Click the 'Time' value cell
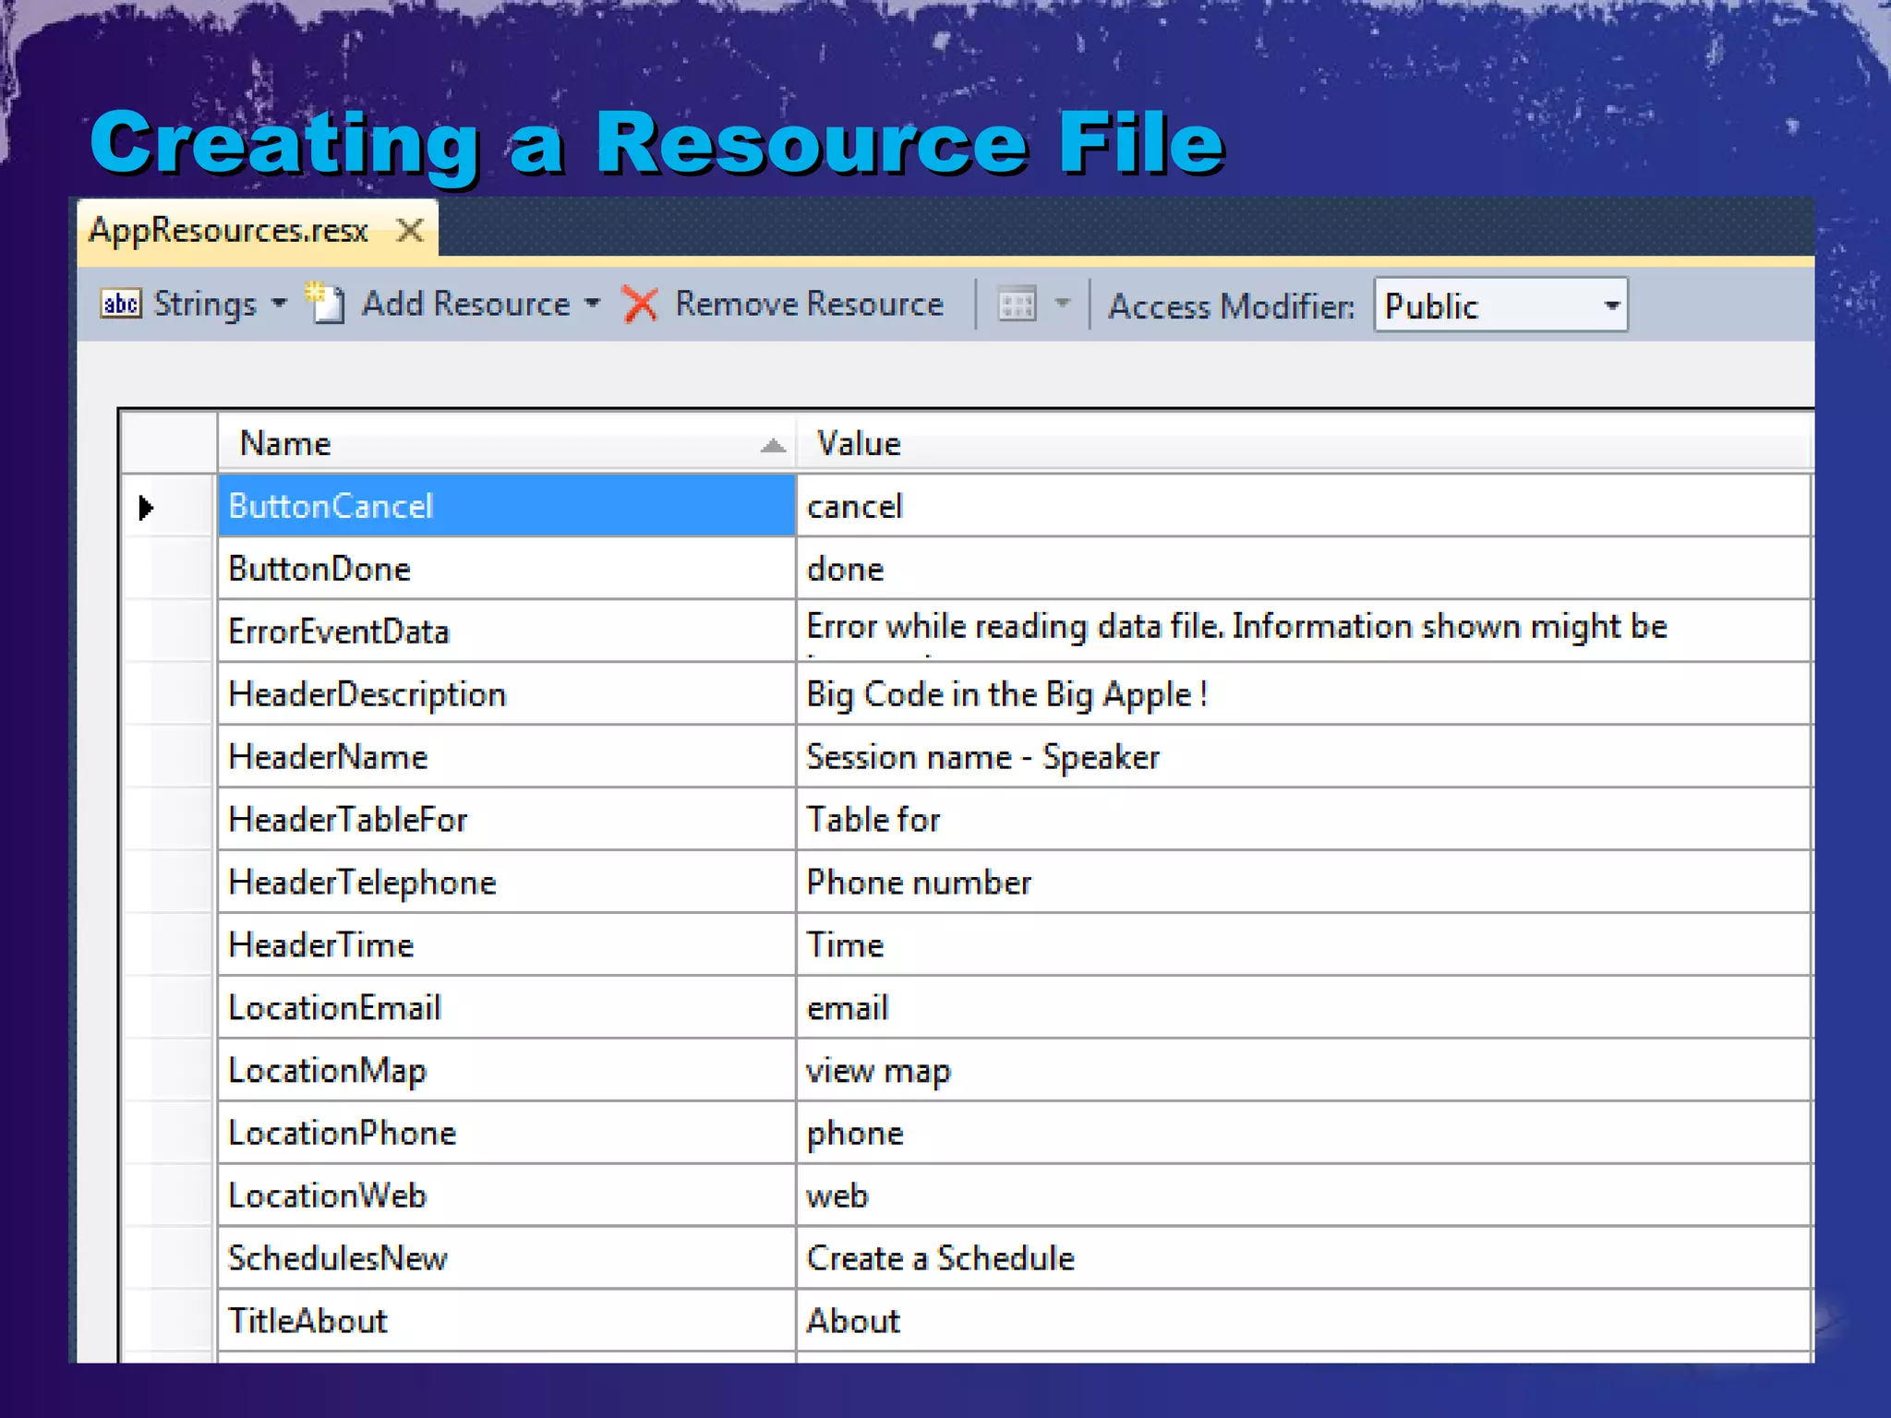The height and width of the screenshot is (1418, 1891). [x=1303, y=945]
